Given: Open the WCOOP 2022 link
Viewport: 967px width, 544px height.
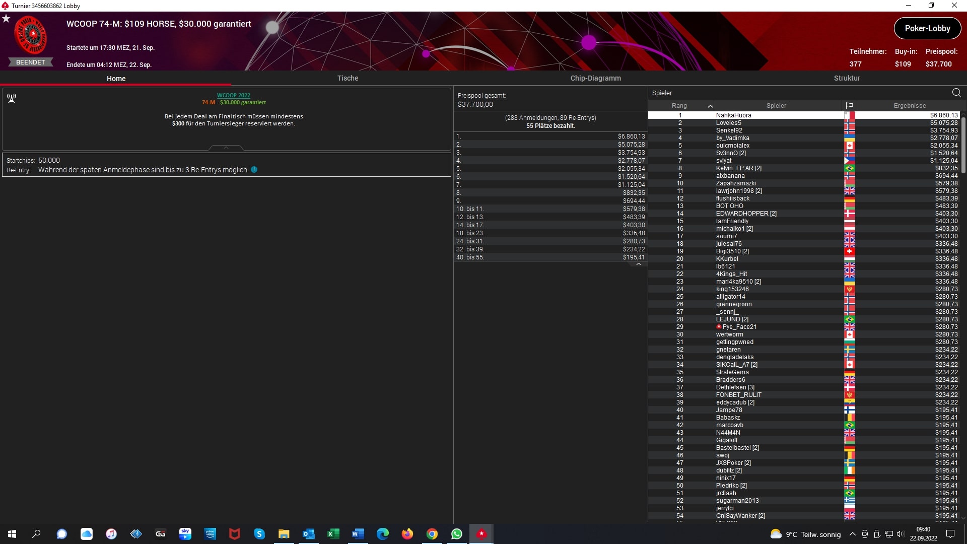Looking at the screenshot, I should pos(233,95).
